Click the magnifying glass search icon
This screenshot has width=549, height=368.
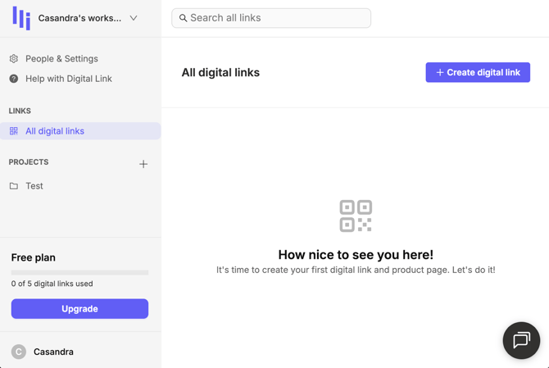click(184, 18)
